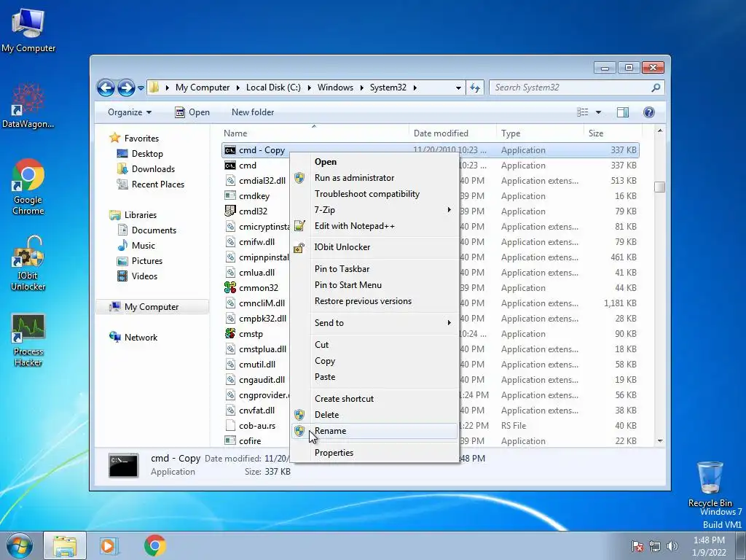This screenshot has width=746, height=560.
Task: Click the Back navigation arrow
Action: point(106,87)
